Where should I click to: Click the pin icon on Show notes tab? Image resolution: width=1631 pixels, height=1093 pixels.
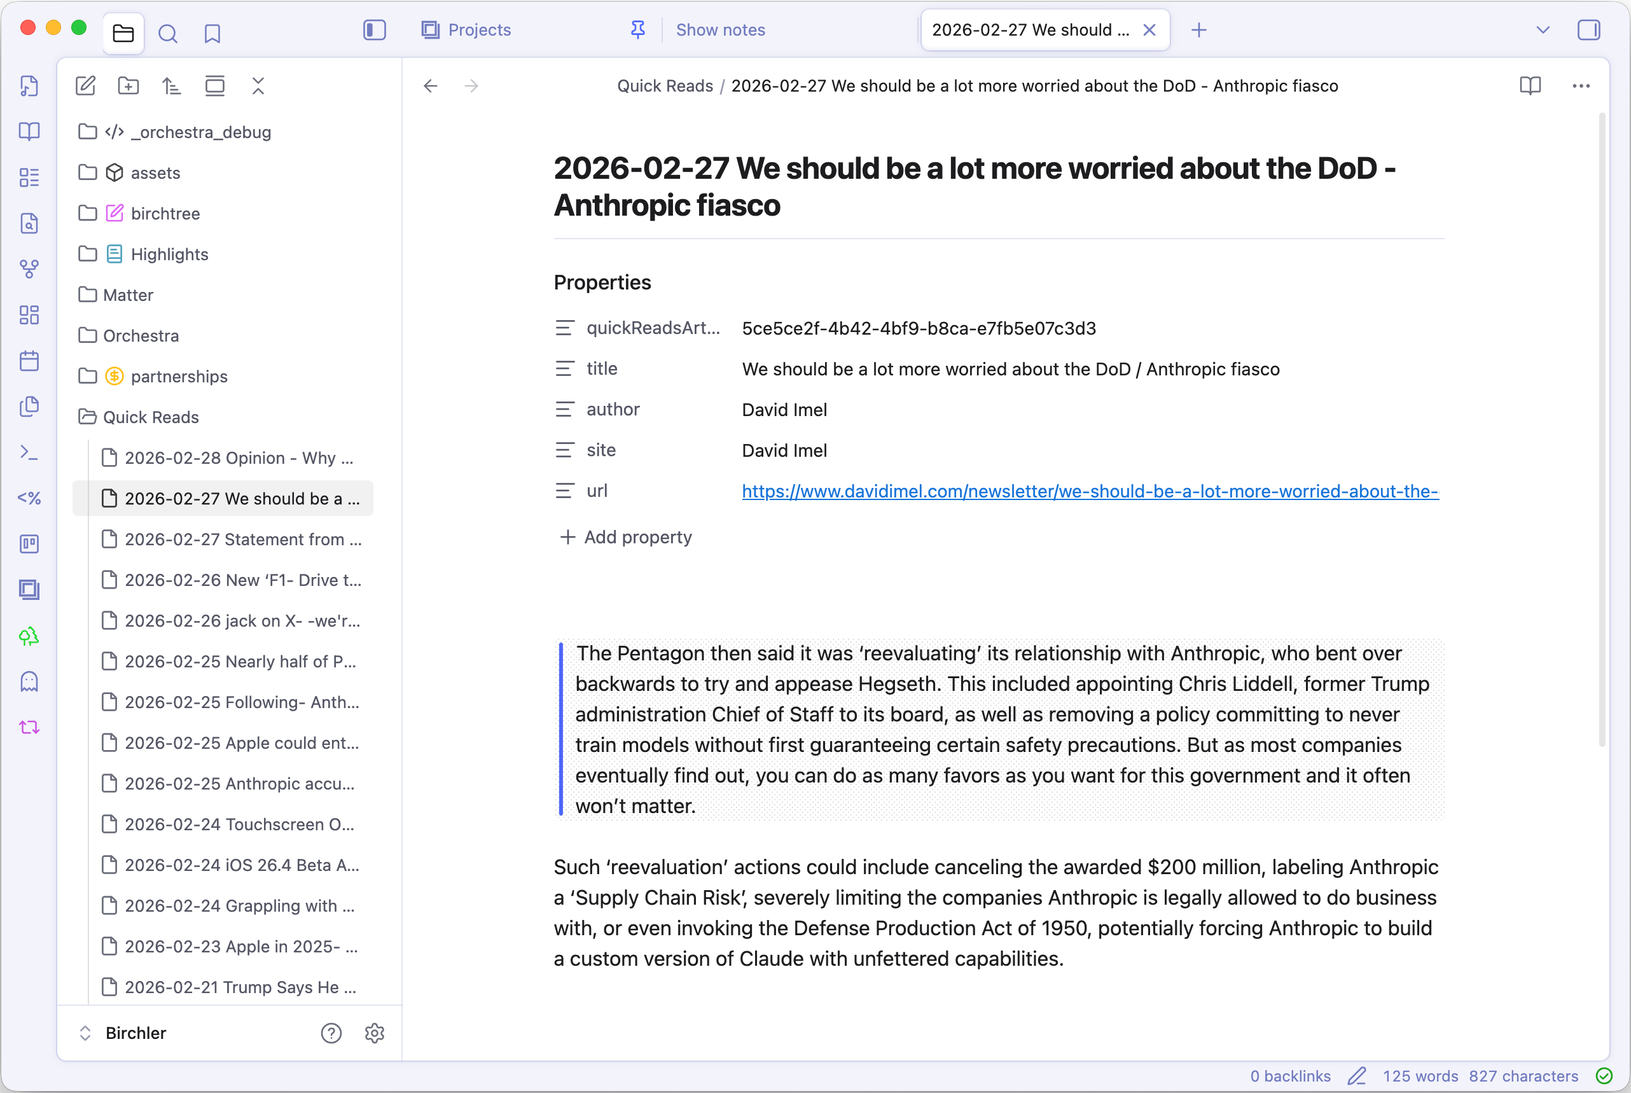point(638,30)
